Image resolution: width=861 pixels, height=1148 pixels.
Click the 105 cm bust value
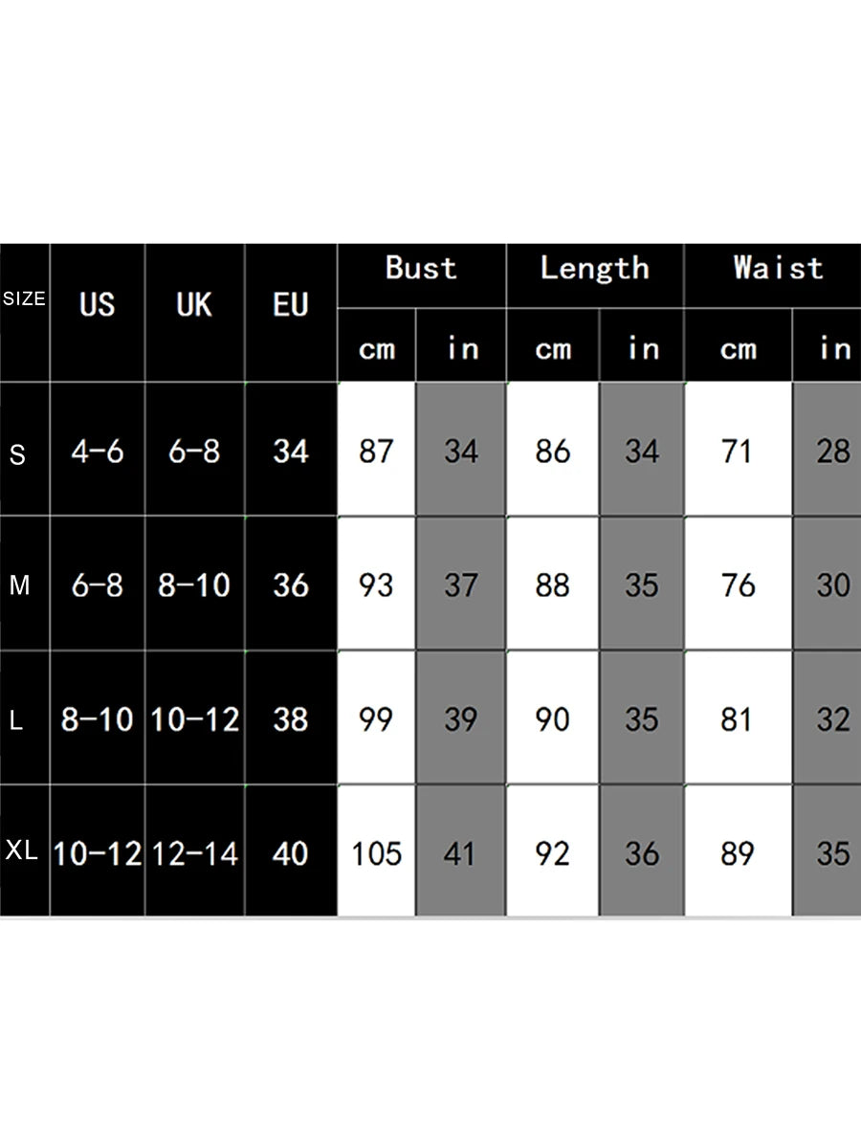(377, 853)
